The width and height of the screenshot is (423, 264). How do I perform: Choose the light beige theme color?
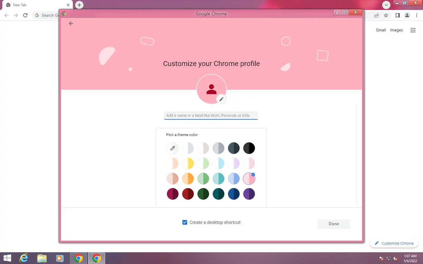[x=203, y=148]
